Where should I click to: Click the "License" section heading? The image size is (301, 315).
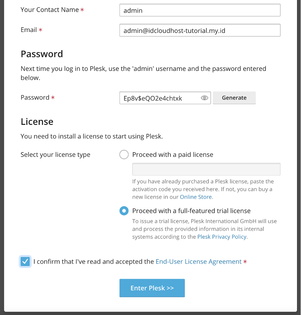pos(37,122)
